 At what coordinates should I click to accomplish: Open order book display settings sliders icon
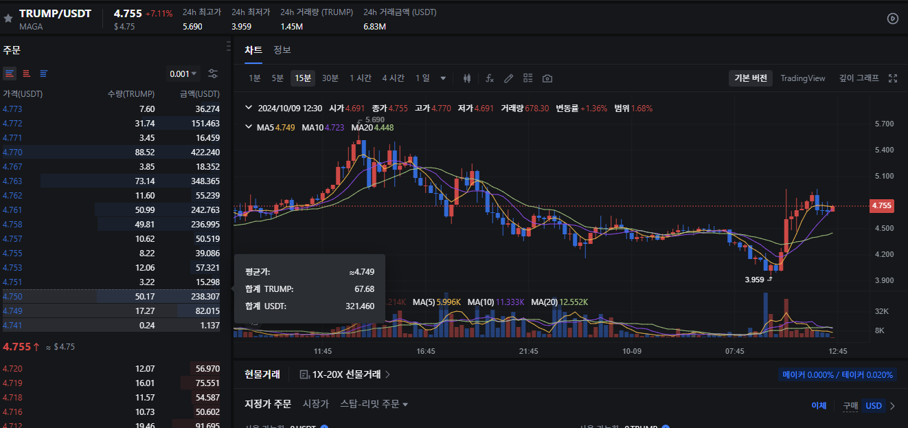(213, 74)
